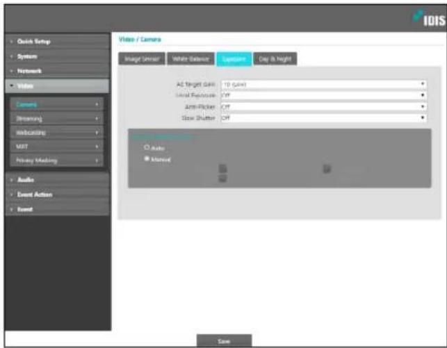The height and width of the screenshot is (348, 447).
Task: Open the MAT submenu item
Action: (57, 147)
